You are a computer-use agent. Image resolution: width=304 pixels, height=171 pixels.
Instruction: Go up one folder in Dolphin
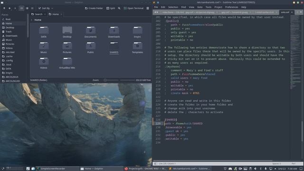pos(4,9)
